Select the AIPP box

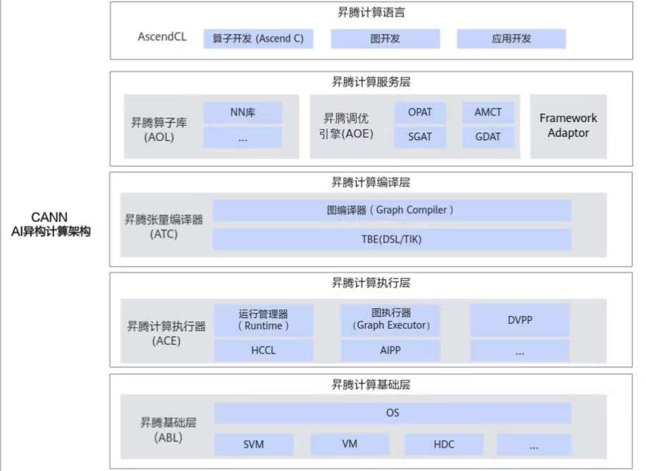(391, 350)
